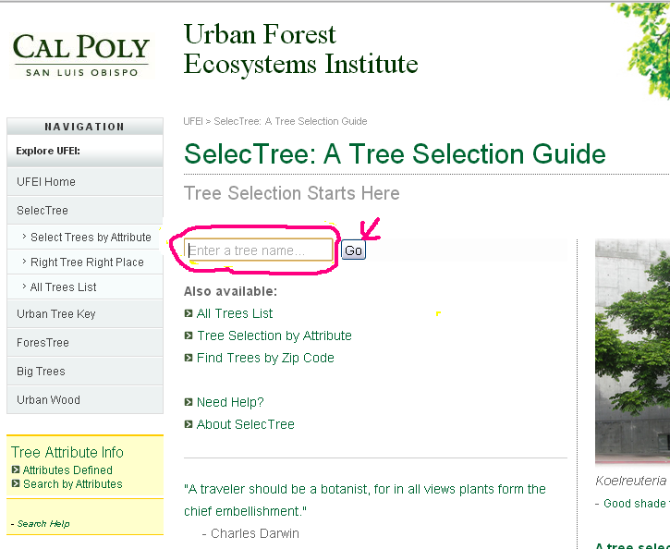Open All Trees List sidebar submenu item
The height and width of the screenshot is (549, 670).
coord(85,287)
